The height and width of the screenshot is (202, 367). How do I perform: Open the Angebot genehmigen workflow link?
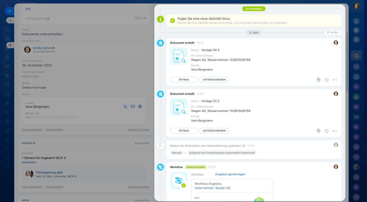(x=230, y=174)
